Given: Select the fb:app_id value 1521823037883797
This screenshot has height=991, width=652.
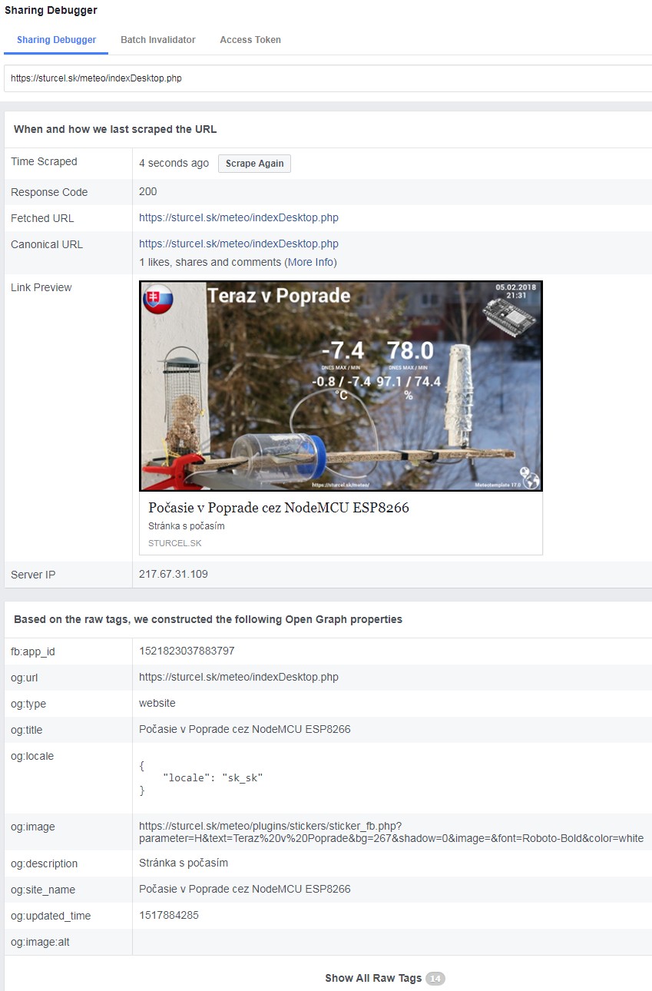Looking at the screenshot, I should tap(187, 651).
